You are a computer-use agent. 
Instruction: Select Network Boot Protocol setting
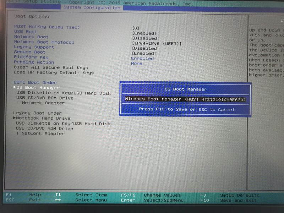pos(44,42)
